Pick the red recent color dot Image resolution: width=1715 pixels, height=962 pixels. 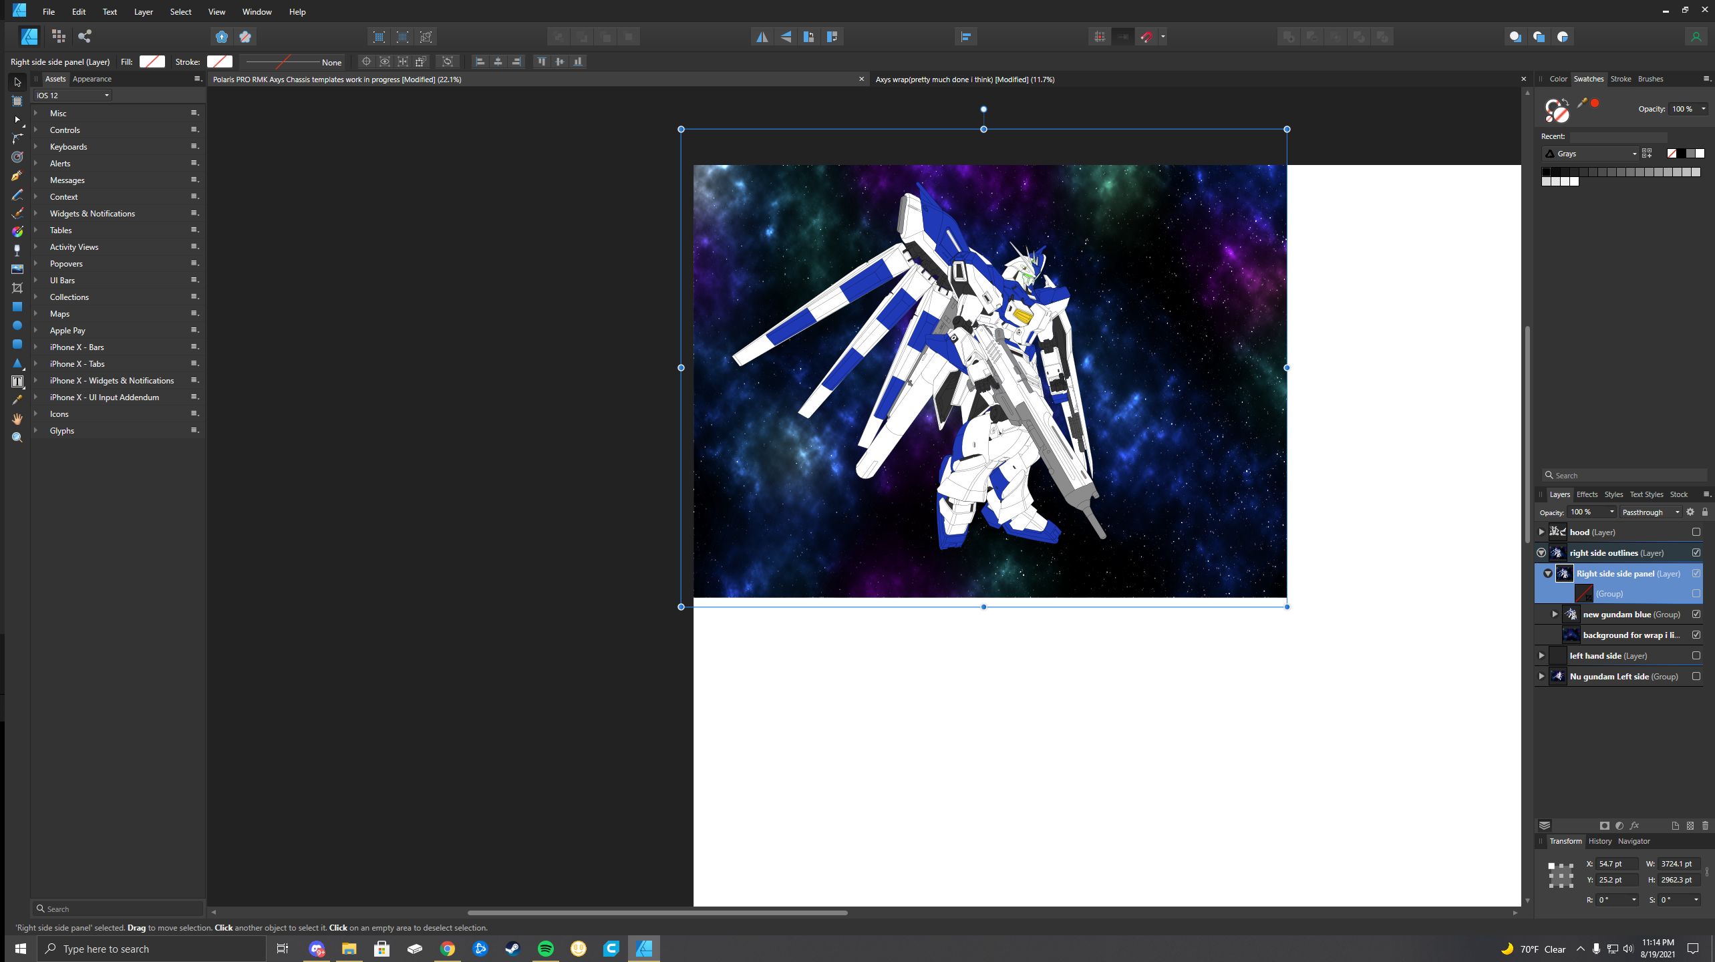coord(1595,103)
